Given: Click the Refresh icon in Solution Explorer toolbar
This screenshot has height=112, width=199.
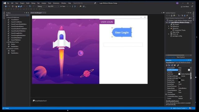Looking at the screenshot, I should (x=185, y=16).
